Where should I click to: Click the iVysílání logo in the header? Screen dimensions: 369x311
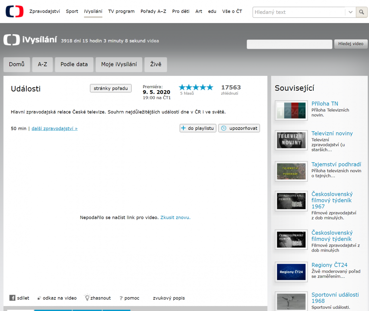tap(30, 40)
